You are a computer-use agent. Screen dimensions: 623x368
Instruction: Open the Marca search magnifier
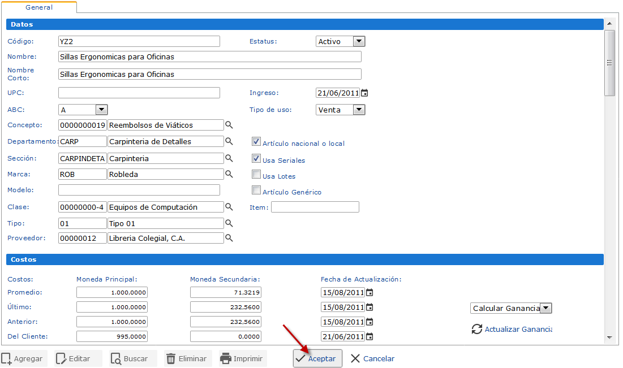click(229, 174)
